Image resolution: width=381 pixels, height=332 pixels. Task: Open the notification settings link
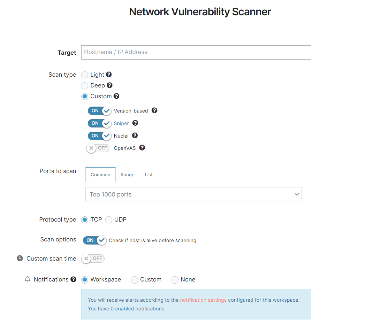click(x=203, y=300)
